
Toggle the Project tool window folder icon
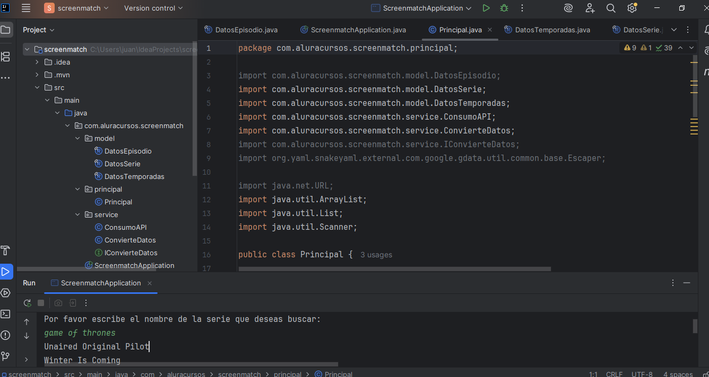click(6, 30)
